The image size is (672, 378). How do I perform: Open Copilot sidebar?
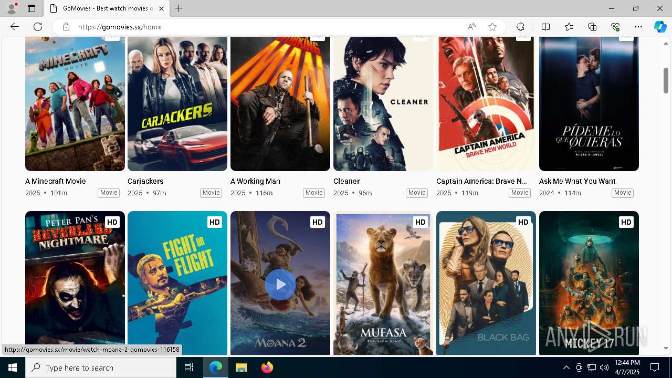click(x=660, y=27)
